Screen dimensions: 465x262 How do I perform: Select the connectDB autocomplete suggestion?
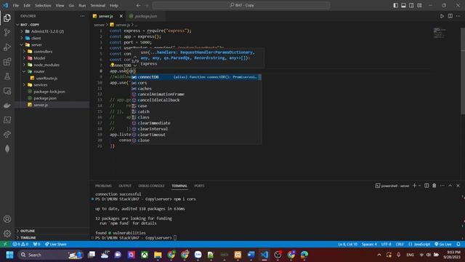(196, 77)
